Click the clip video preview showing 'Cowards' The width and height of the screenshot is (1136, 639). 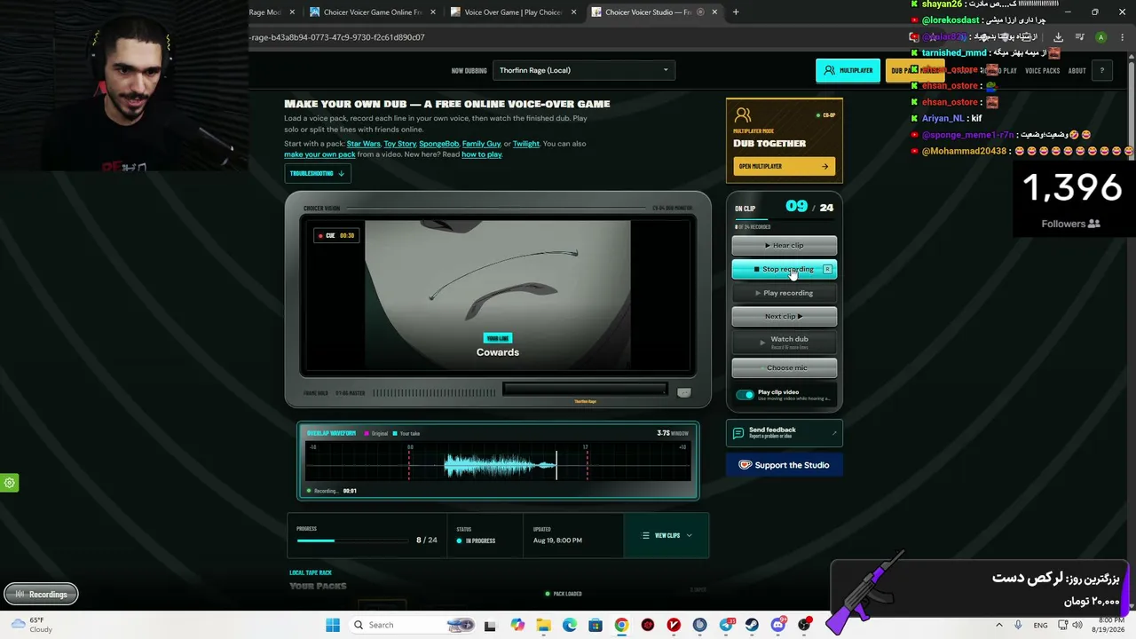pyautogui.click(x=498, y=296)
